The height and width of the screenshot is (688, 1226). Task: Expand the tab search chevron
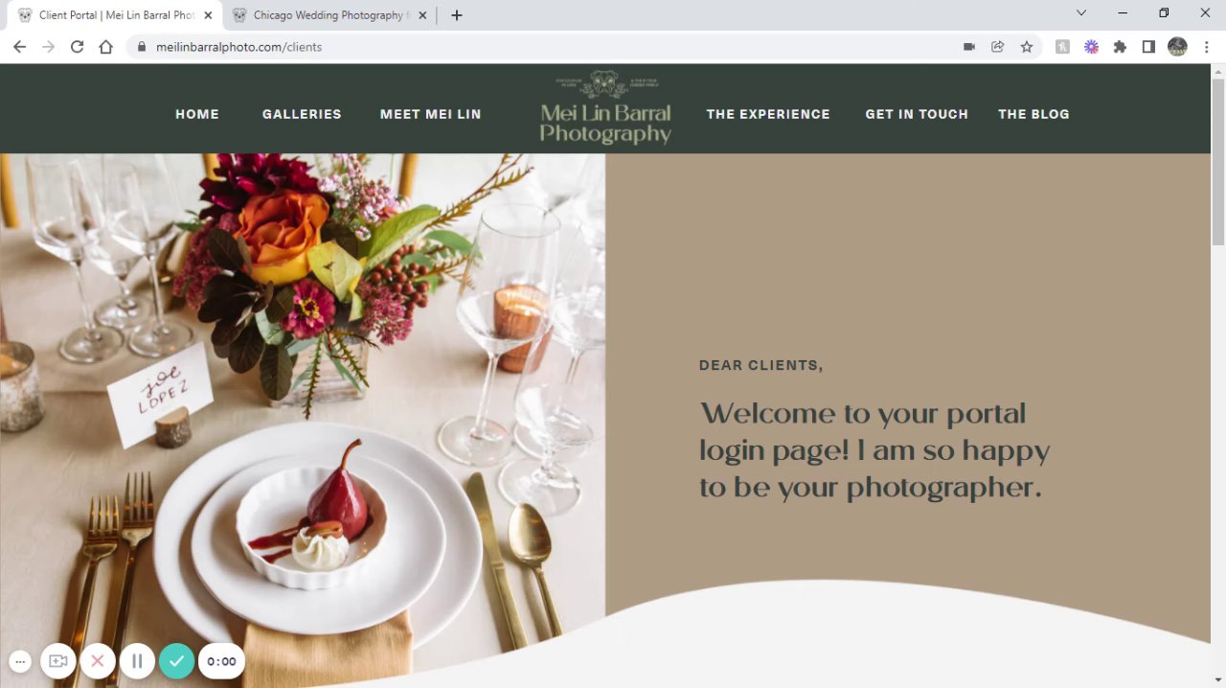tap(1081, 13)
